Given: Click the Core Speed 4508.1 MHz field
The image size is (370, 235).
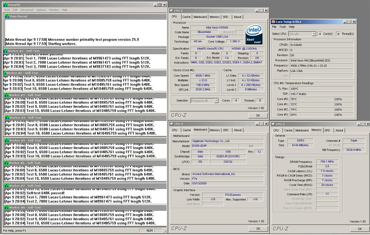Looking at the screenshot, I should [x=203, y=76].
